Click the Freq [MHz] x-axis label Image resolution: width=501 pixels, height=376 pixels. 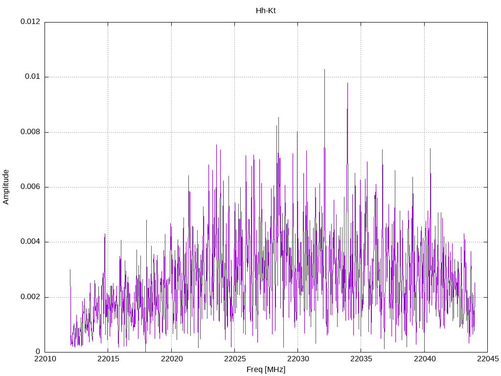coord(266,370)
